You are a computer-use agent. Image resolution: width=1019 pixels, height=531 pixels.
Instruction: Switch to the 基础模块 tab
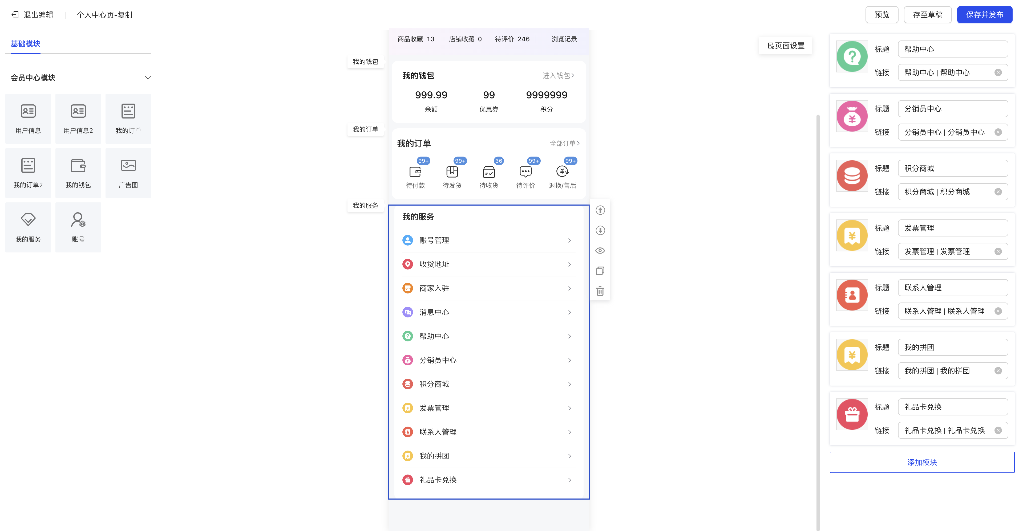pyautogui.click(x=26, y=44)
